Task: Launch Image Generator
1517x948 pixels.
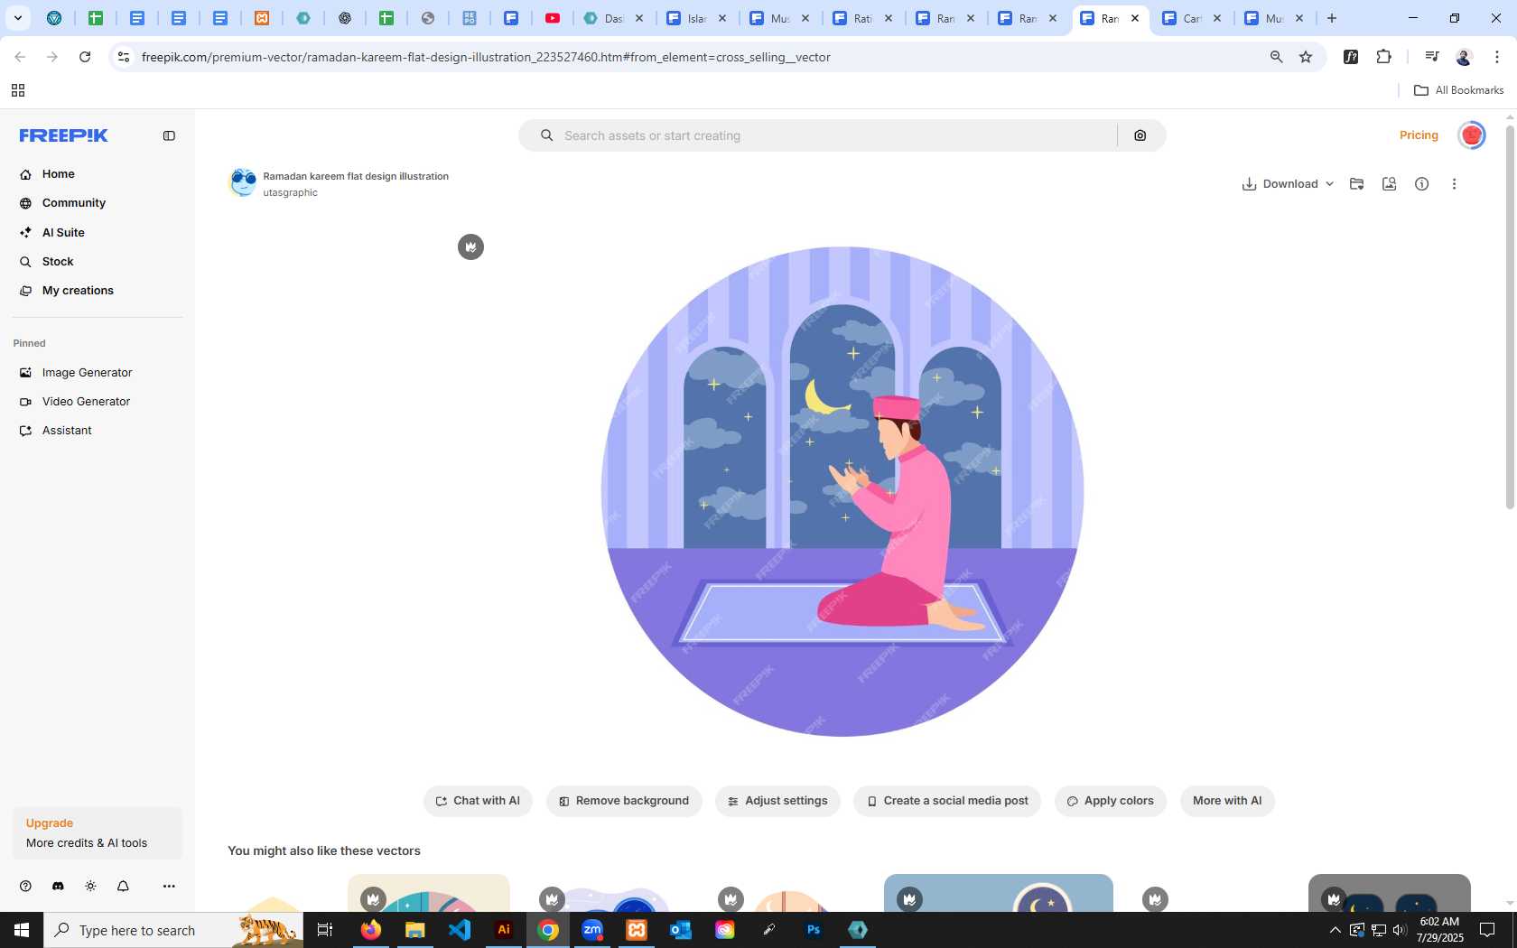Action: (x=87, y=373)
